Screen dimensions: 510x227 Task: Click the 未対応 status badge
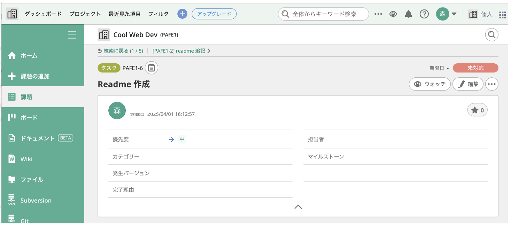pos(476,68)
